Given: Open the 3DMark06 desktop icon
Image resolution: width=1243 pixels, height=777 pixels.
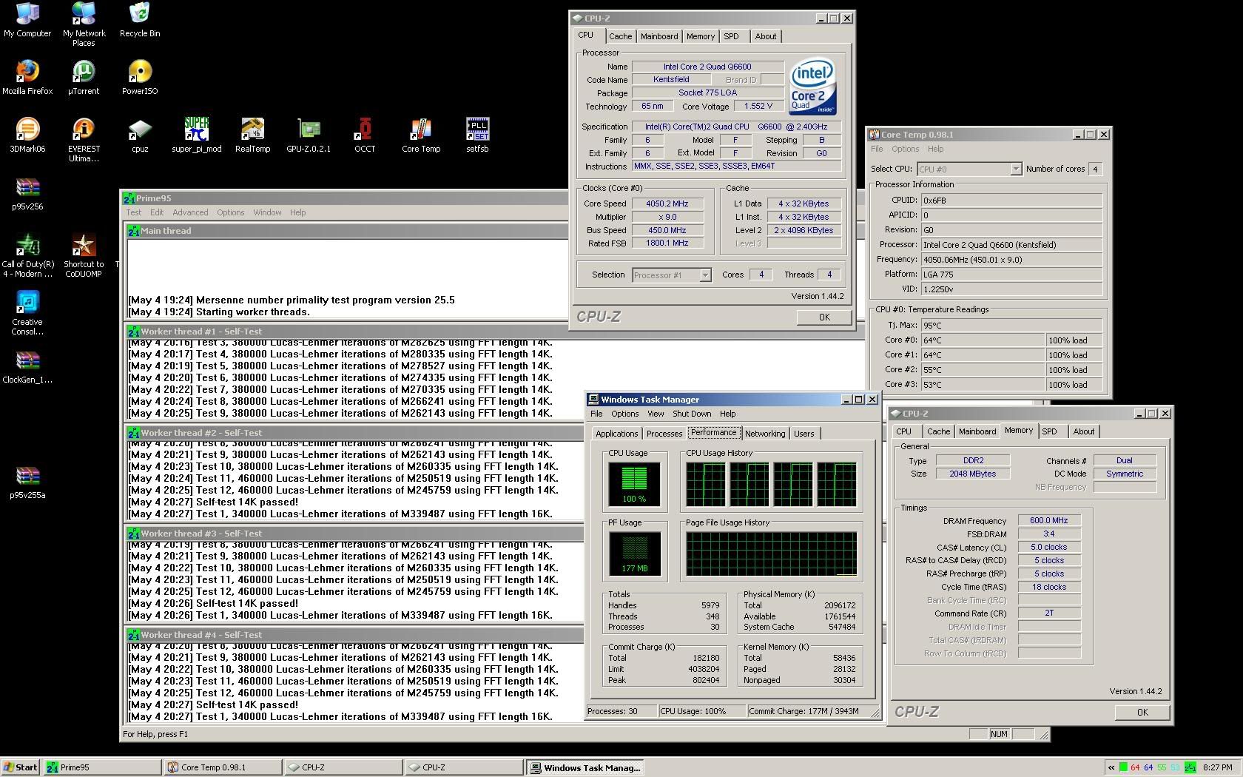Looking at the screenshot, I should point(27,135).
